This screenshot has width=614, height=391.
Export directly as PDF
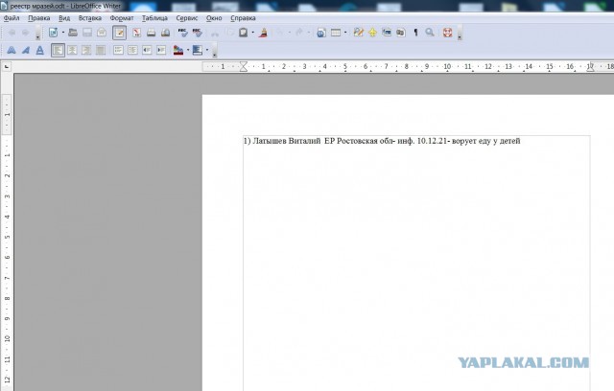pos(136,33)
